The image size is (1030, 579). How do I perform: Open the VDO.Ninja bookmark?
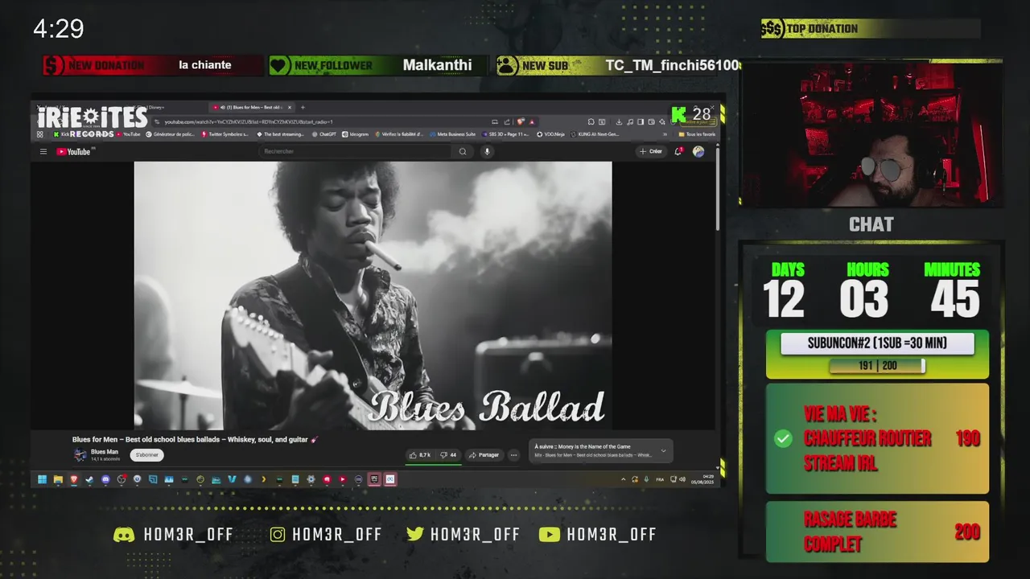click(550, 134)
